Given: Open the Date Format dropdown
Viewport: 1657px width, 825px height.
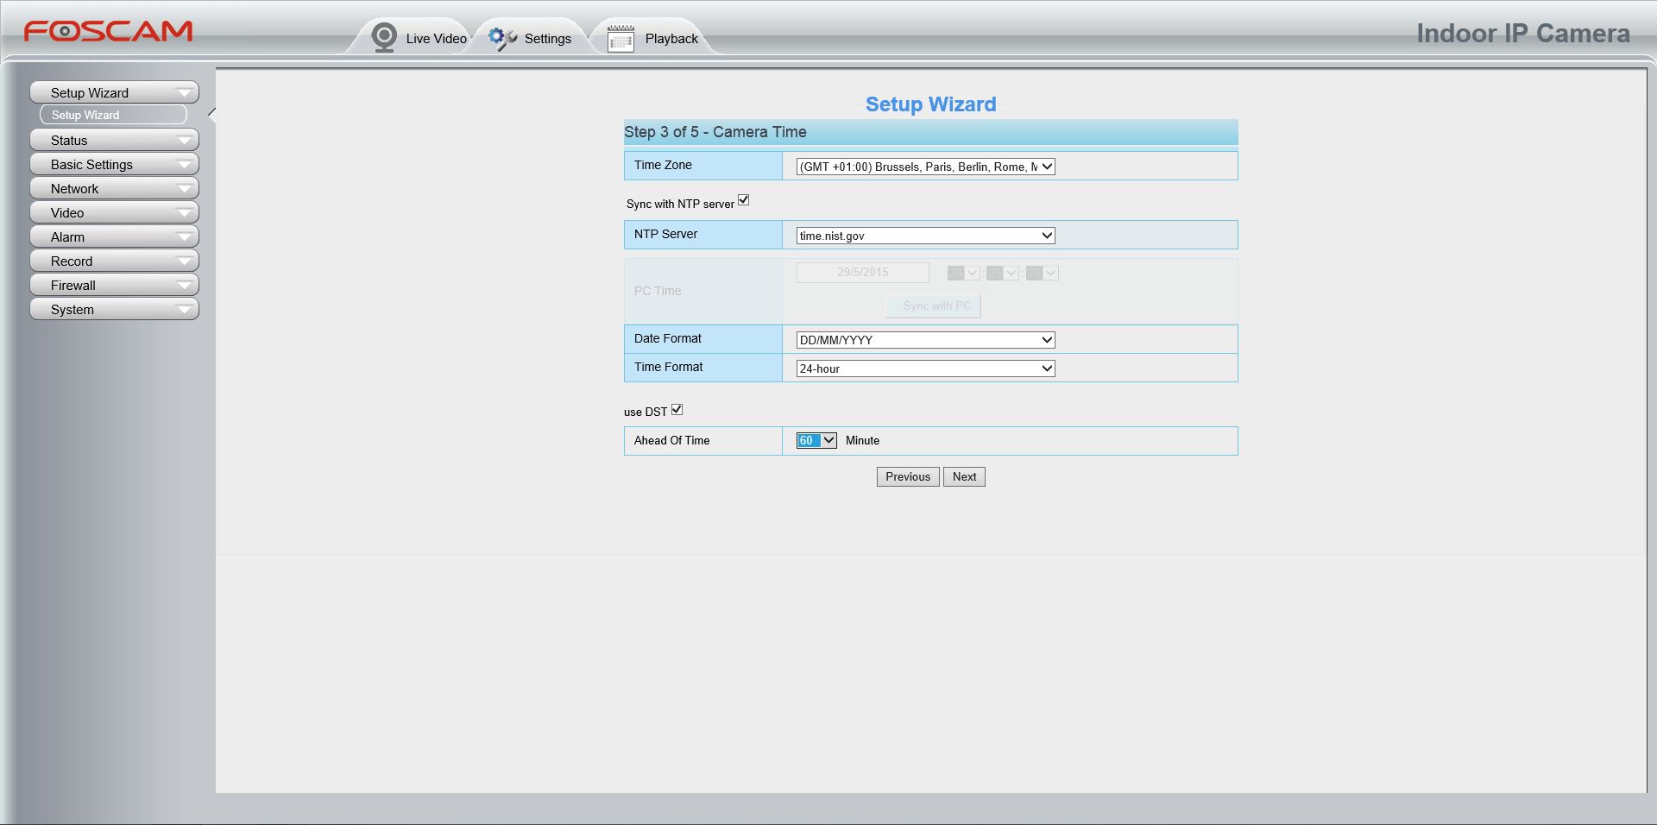Looking at the screenshot, I should (925, 340).
